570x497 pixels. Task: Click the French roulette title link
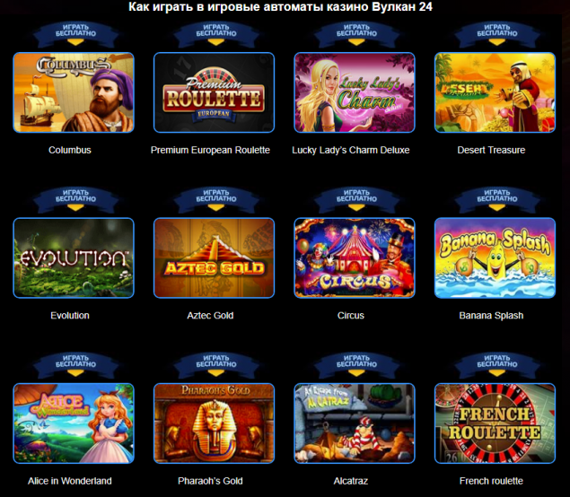pyautogui.click(x=491, y=481)
